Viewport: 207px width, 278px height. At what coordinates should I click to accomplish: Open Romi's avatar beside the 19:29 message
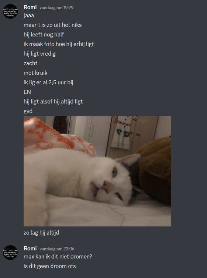coord(10,11)
